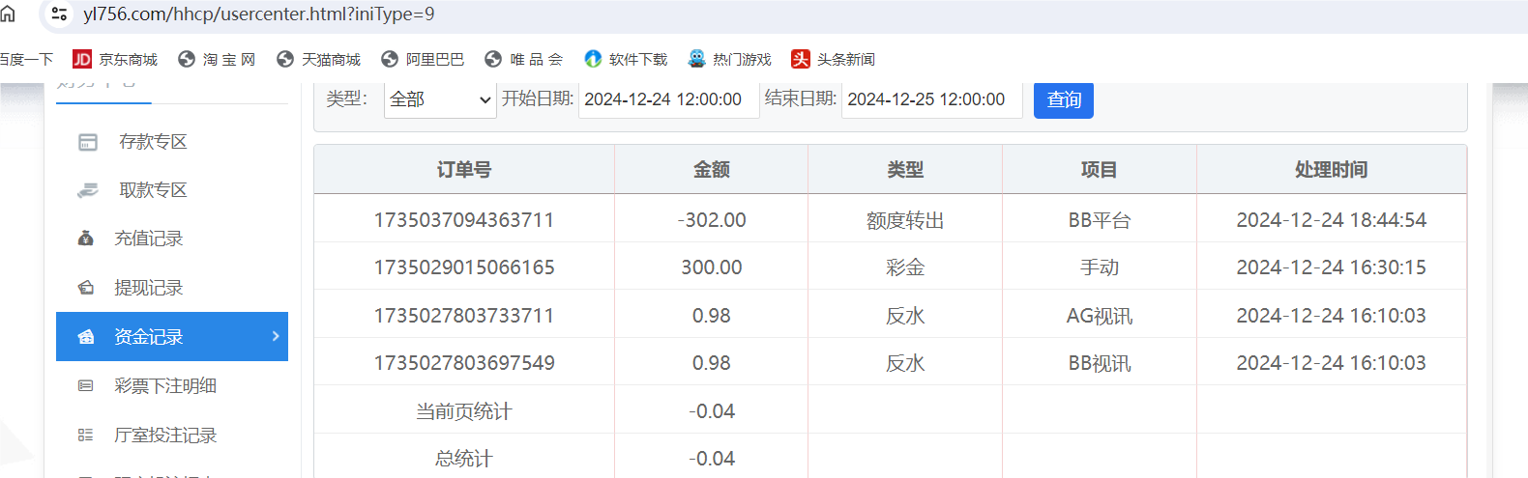Click the 头条新闻 bookmark icon
This screenshot has width=1528, height=478.
point(800,60)
